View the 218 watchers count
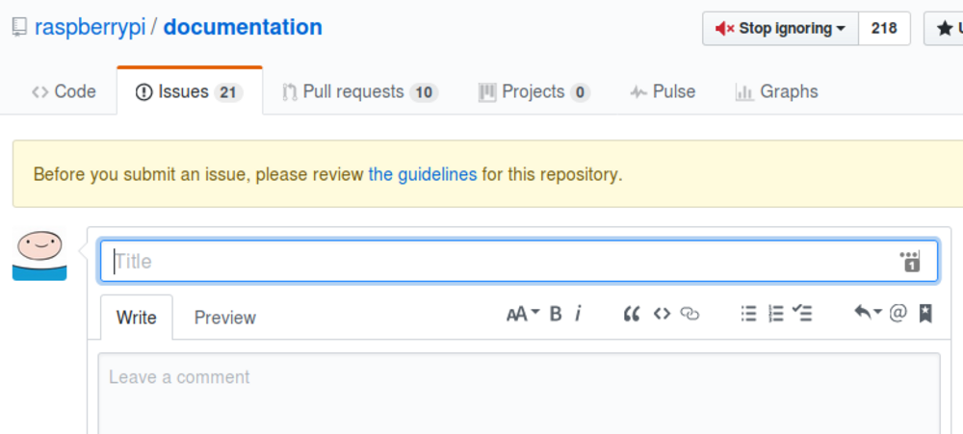Viewport: 963px width, 434px height. [884, 28]
